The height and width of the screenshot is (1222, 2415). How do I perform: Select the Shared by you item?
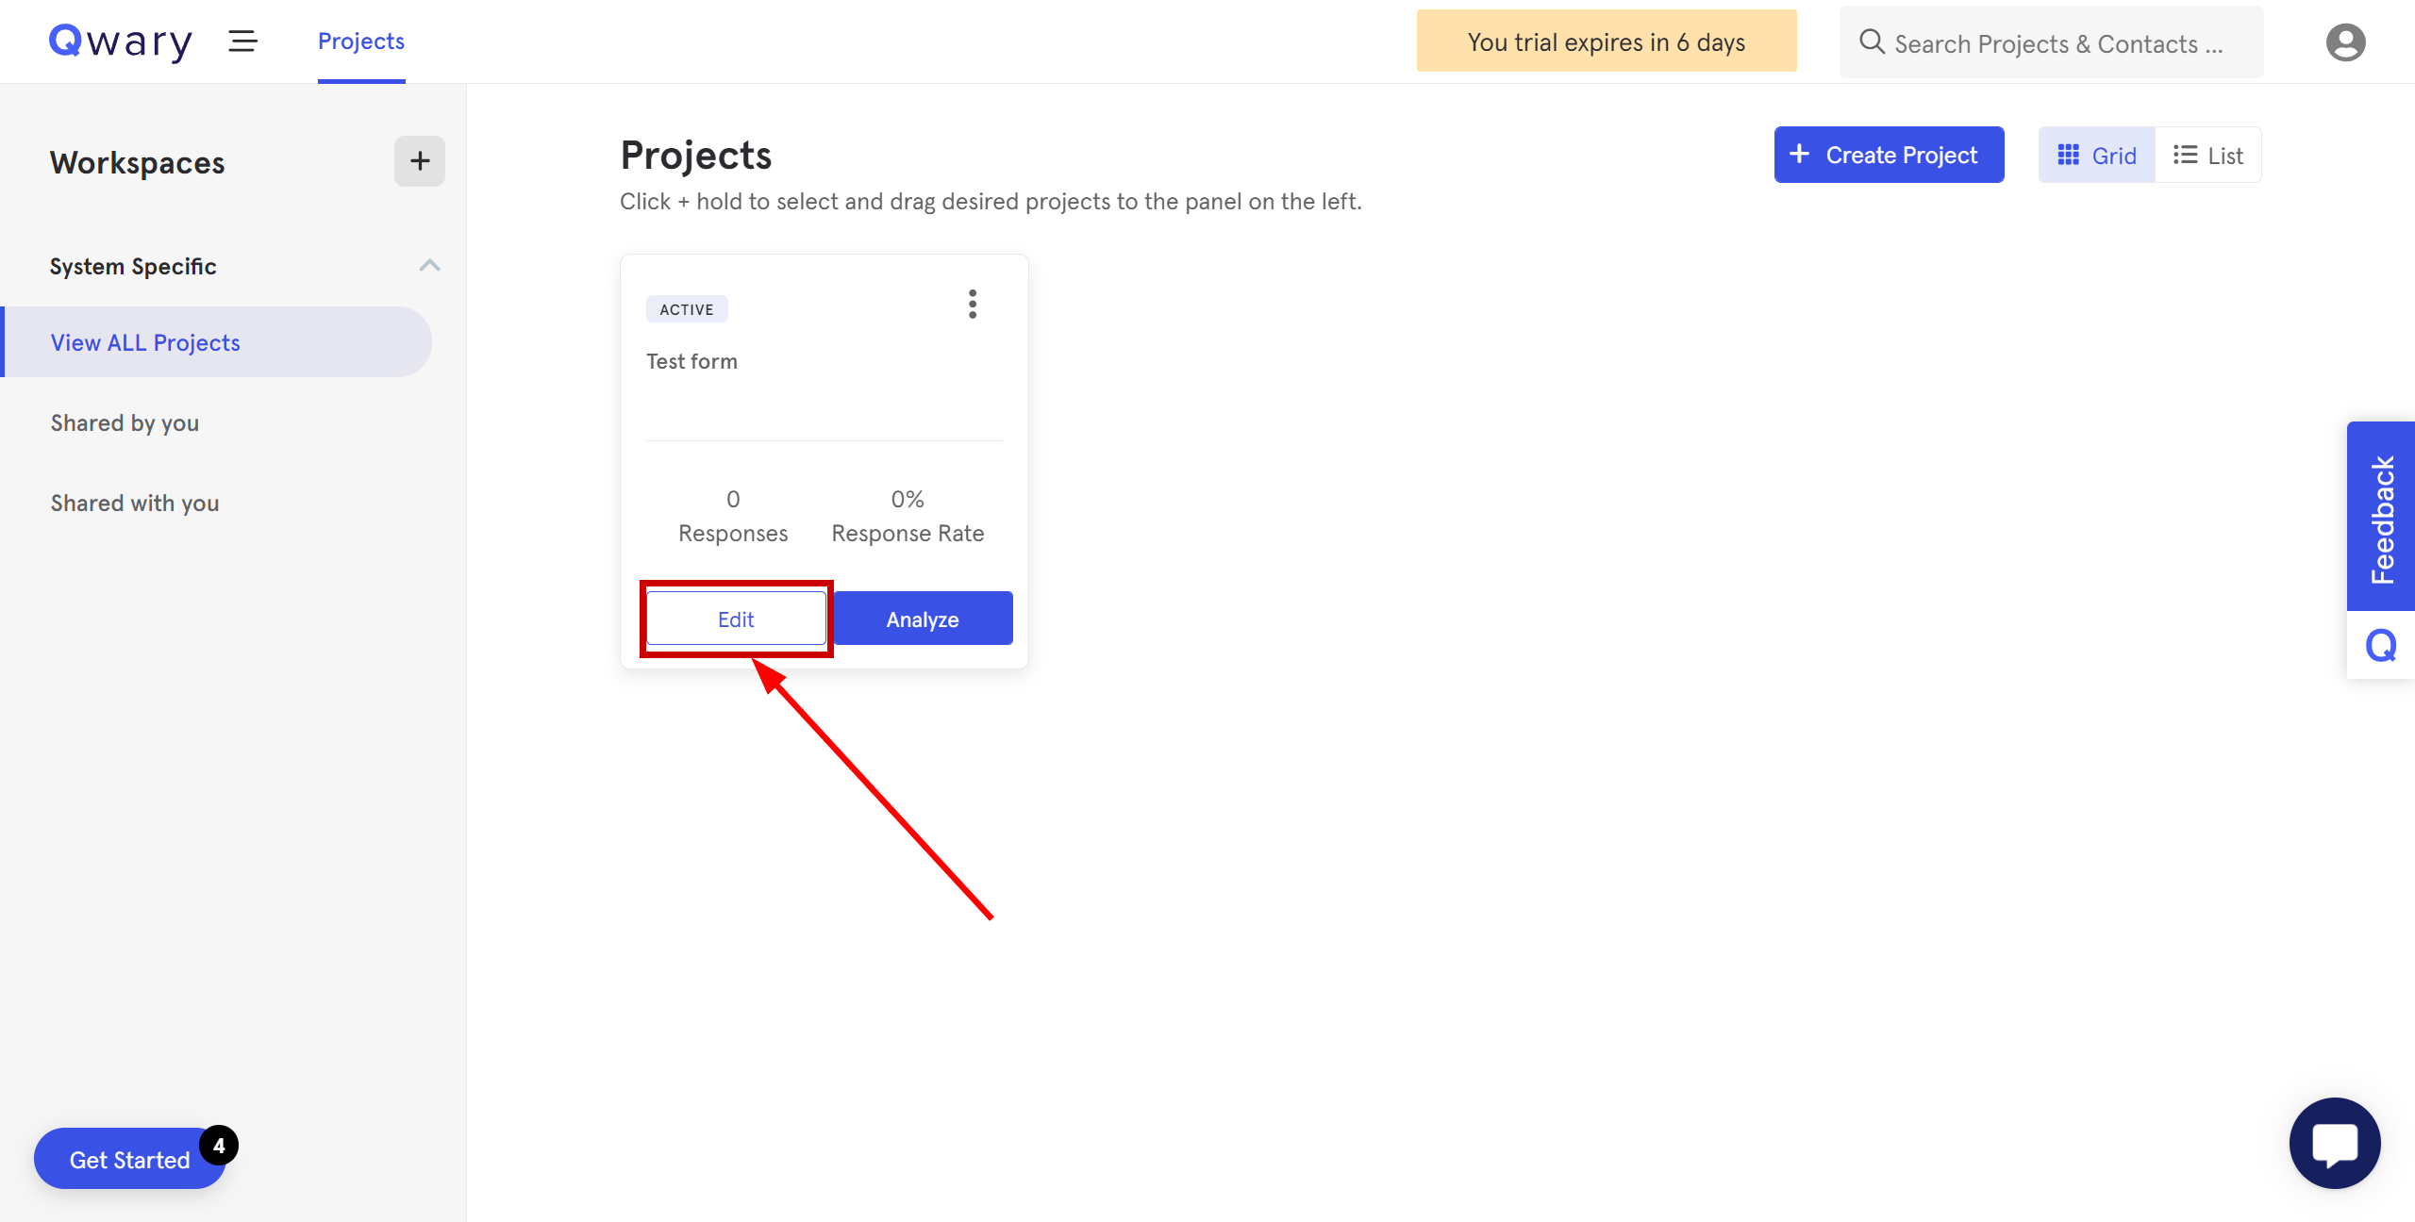[x=125, y=422]
